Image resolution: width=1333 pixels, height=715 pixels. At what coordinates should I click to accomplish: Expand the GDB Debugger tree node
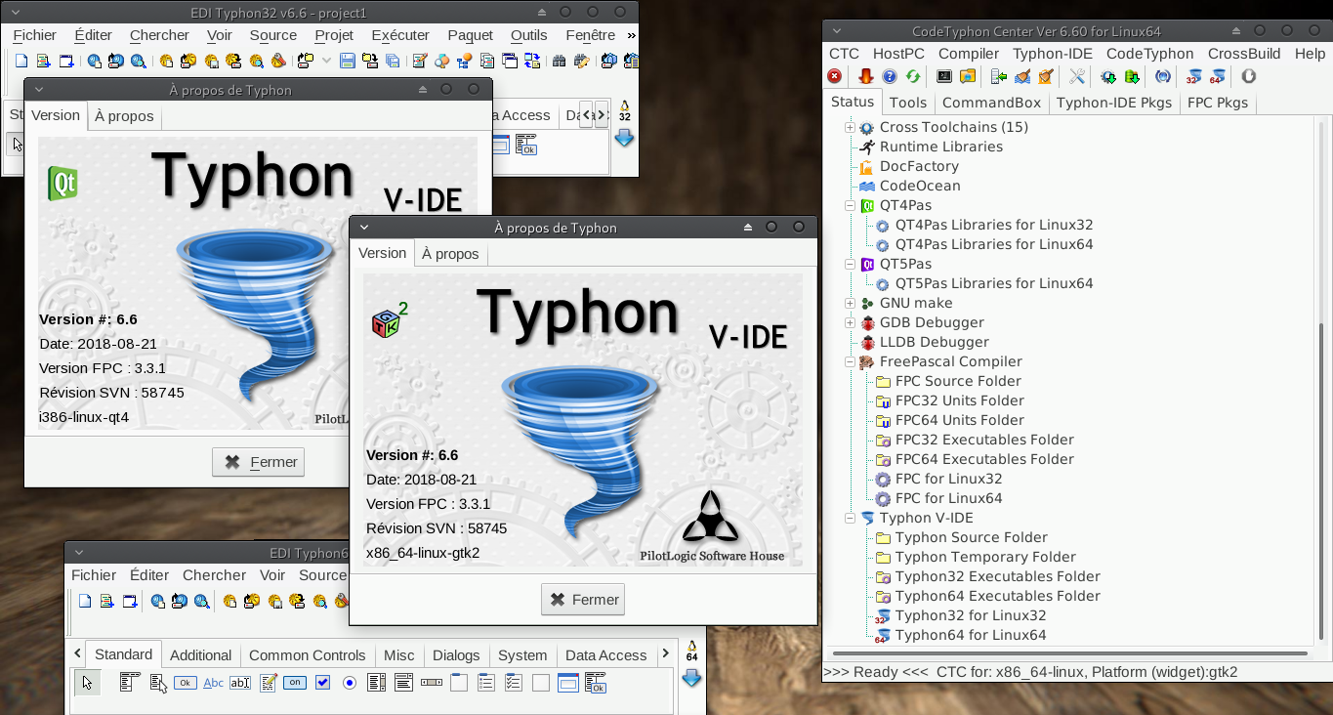[x=850, y=322]
